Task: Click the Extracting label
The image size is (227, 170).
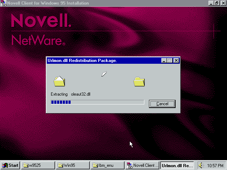Action: [59, 94]
